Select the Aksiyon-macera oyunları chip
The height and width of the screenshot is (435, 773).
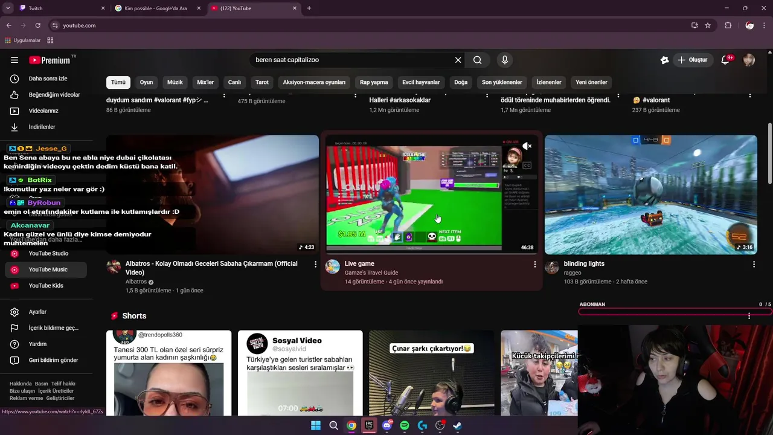314,82
